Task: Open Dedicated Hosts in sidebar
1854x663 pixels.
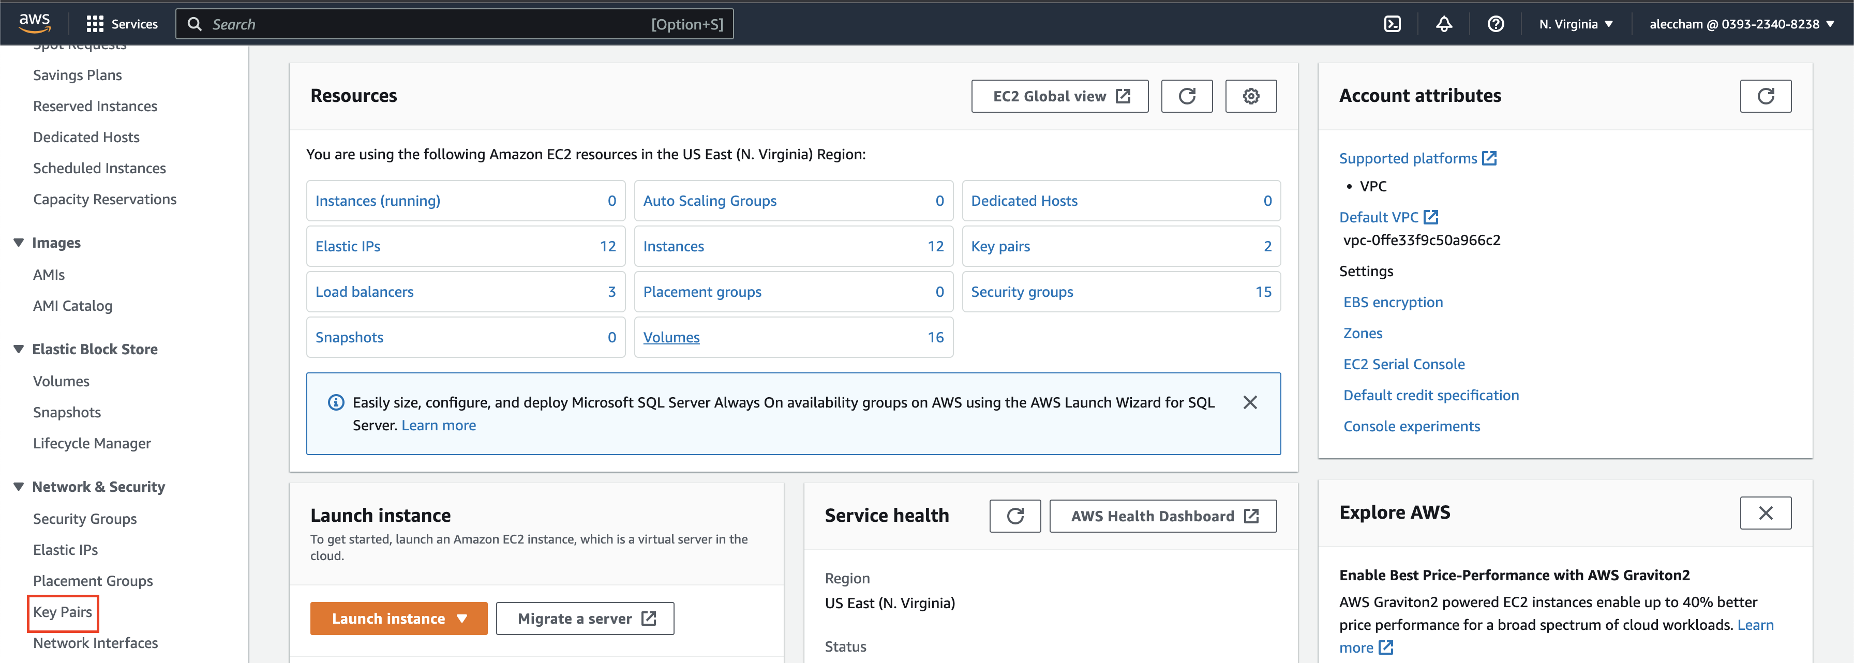Action: (86, 137)
